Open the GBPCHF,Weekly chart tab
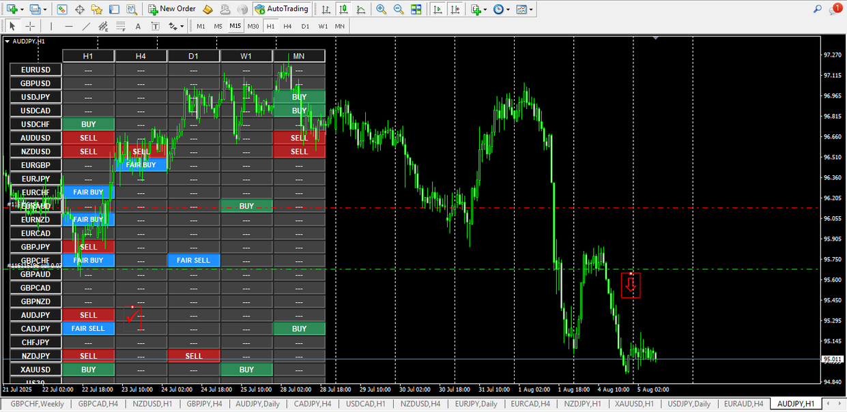 coord(37,404)
